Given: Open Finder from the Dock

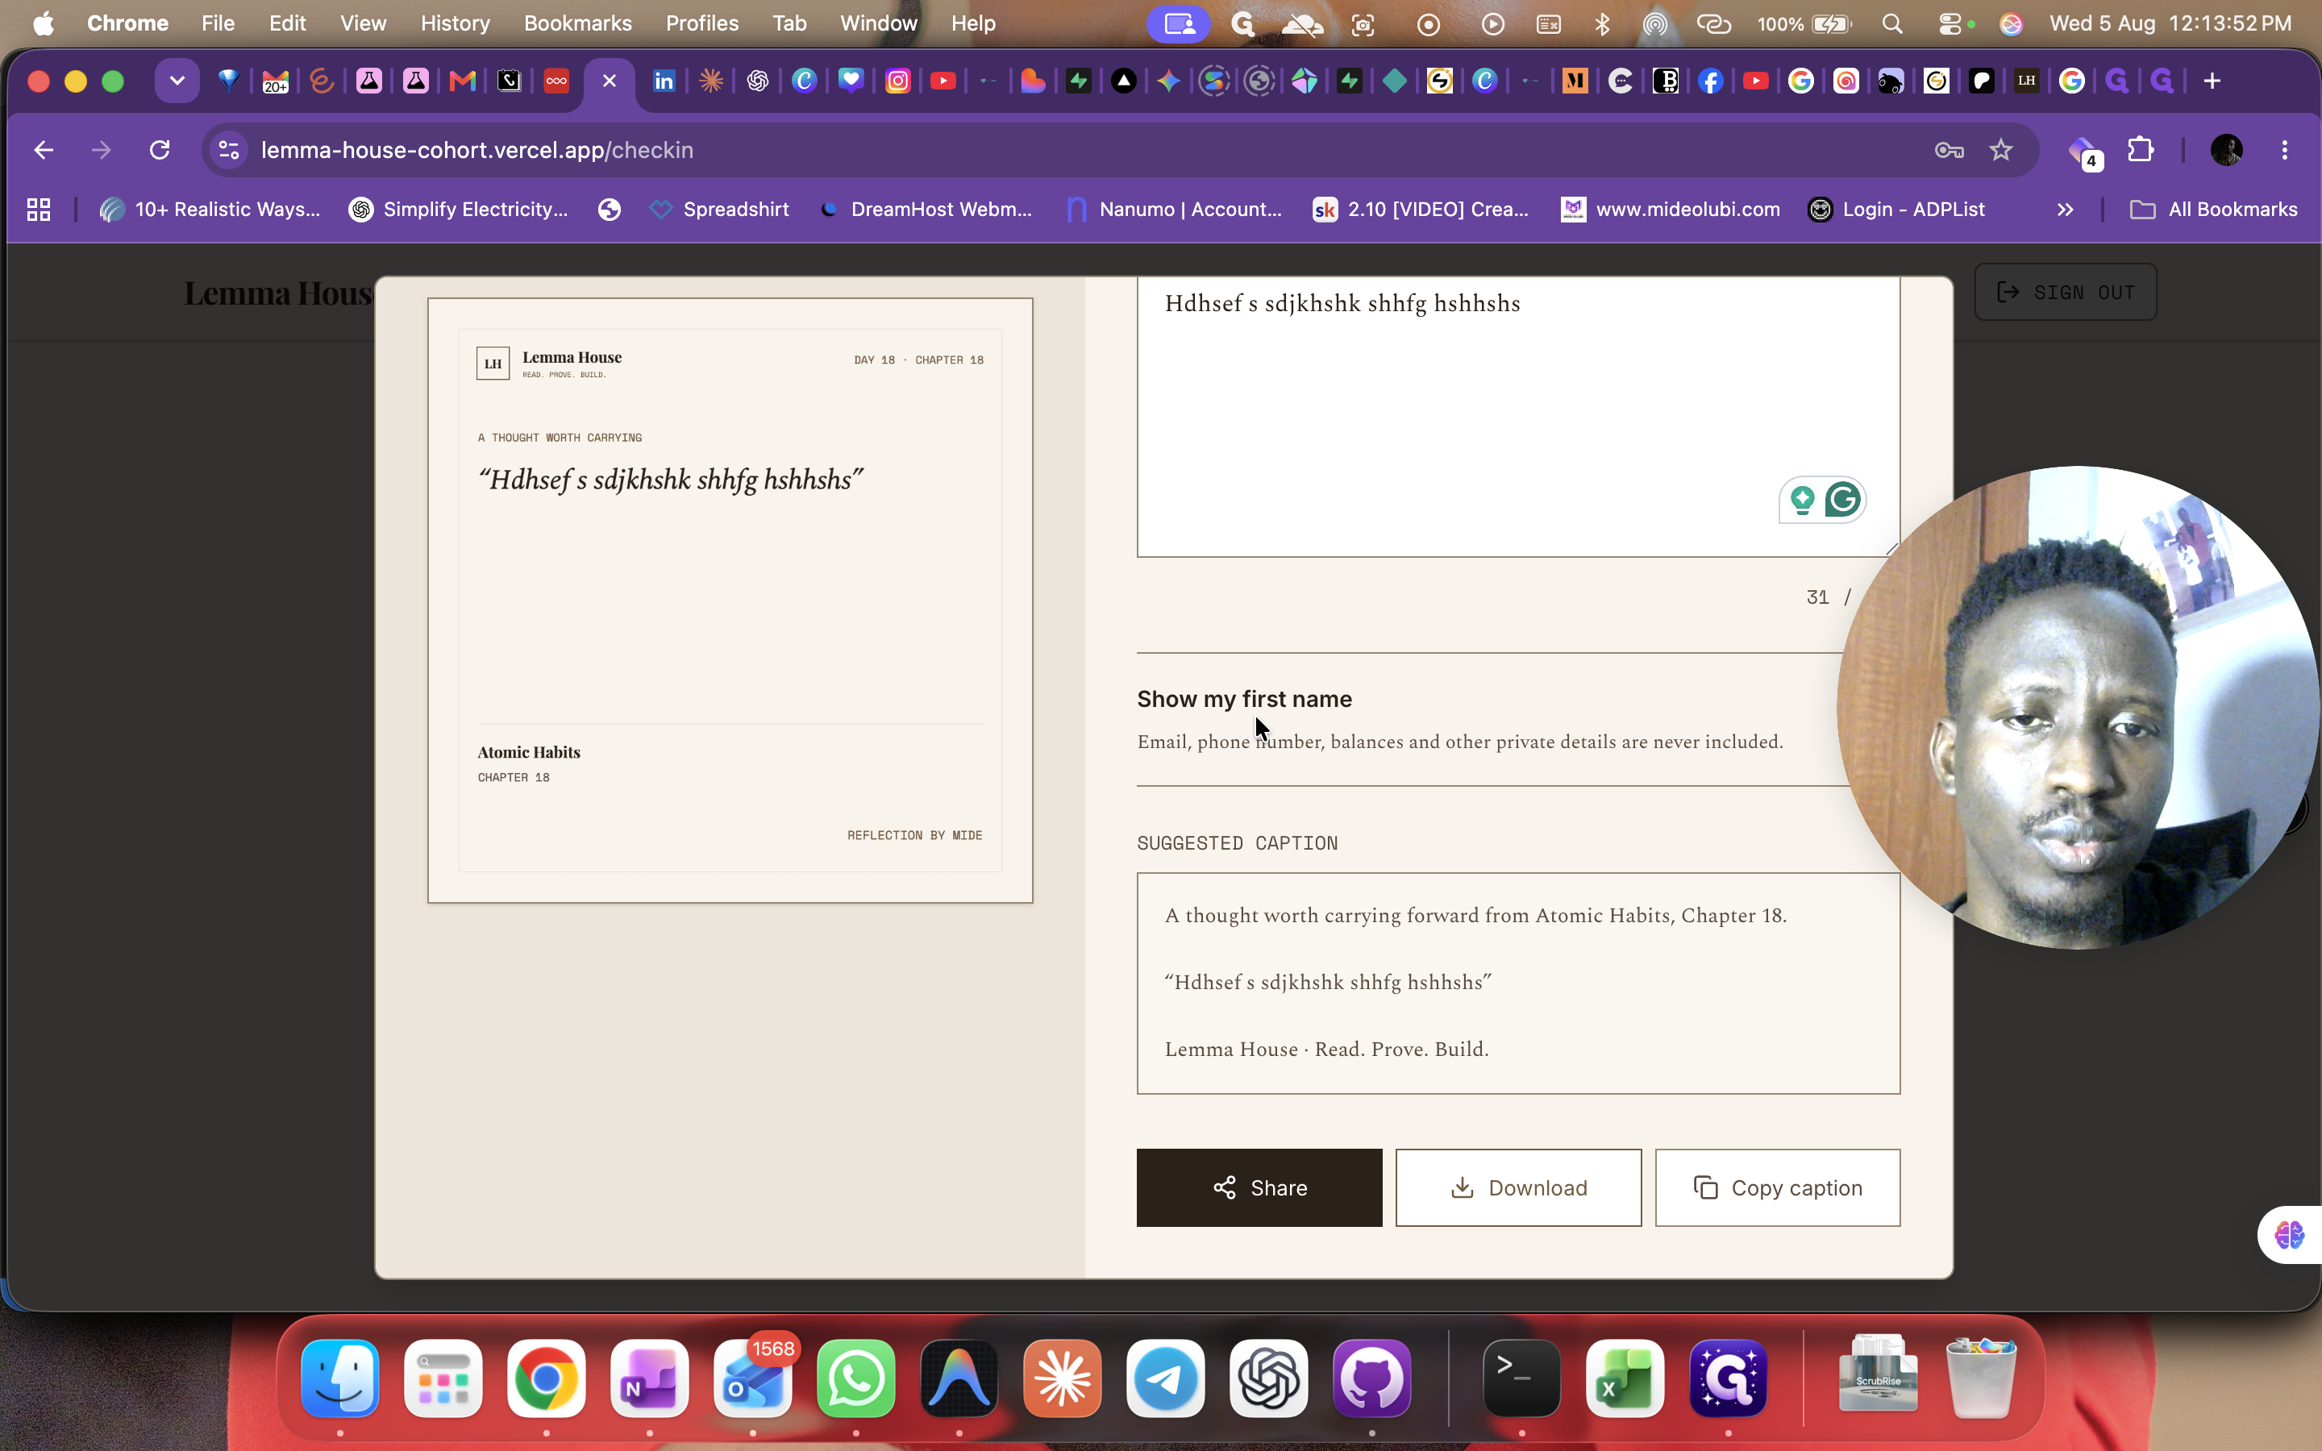Looking at the screenshot, I should (339, 1378).
